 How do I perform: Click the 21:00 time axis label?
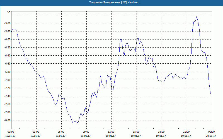(187, 131)
